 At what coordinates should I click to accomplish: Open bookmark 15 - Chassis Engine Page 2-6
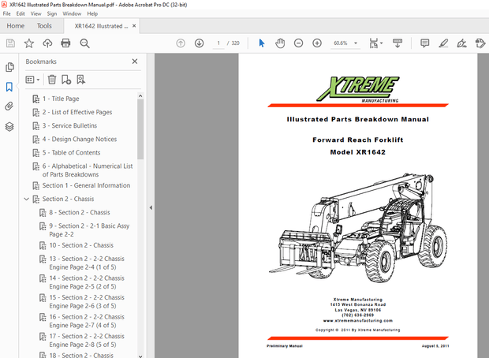coord(87,301)
